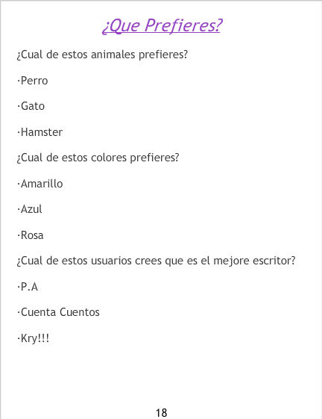The height and width of the screenshot is (419, 322).
Task: Choose the Hamster option
Action: click(40, 132)
